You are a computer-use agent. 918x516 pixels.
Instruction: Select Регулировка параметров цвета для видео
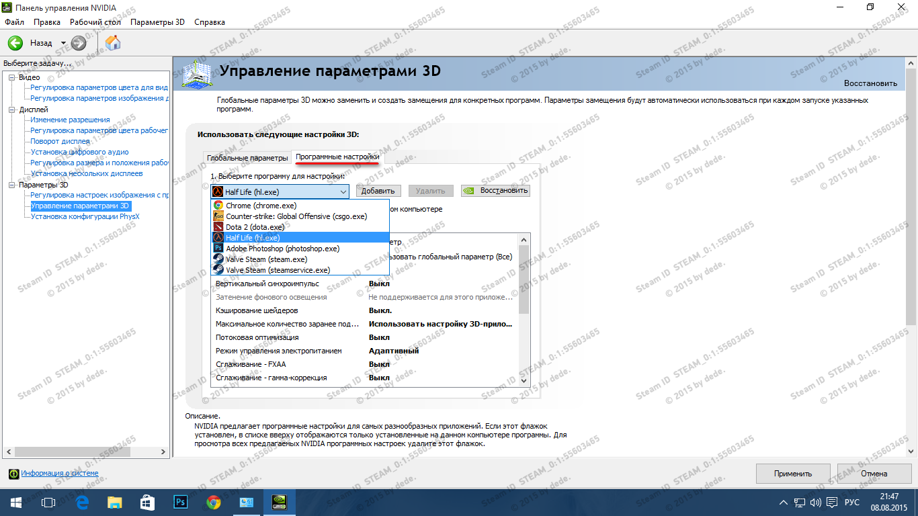click(x=99, y=87)
